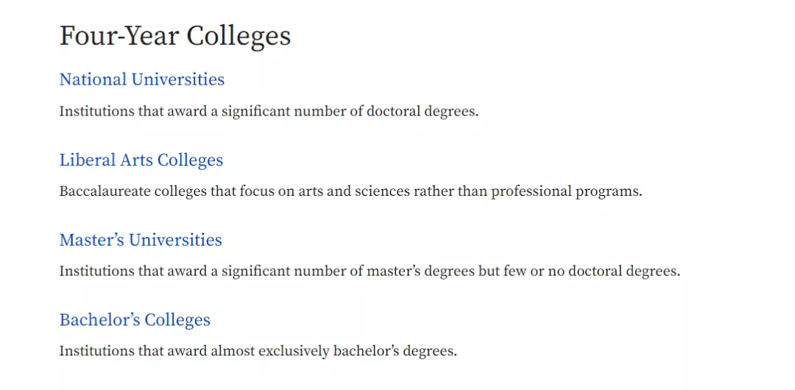The height and width of the screenshot is (390, 795).
Task: Click the phrase "almost exclusively"
Action: coord(270,351)
